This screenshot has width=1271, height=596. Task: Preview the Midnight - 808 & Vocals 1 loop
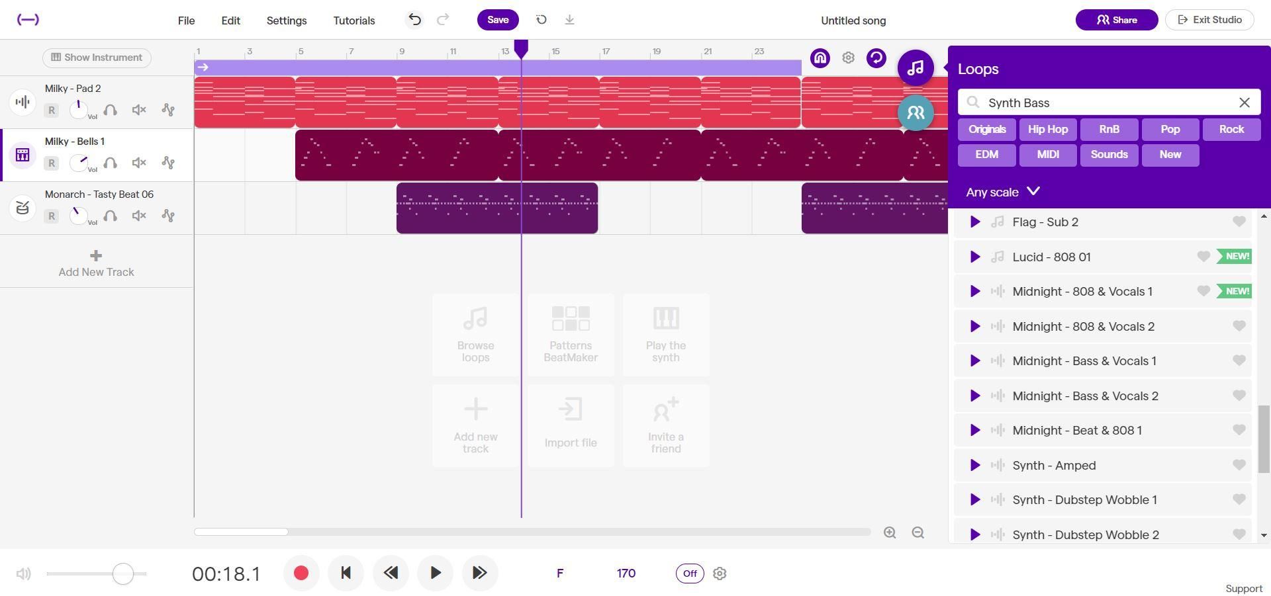974,291
